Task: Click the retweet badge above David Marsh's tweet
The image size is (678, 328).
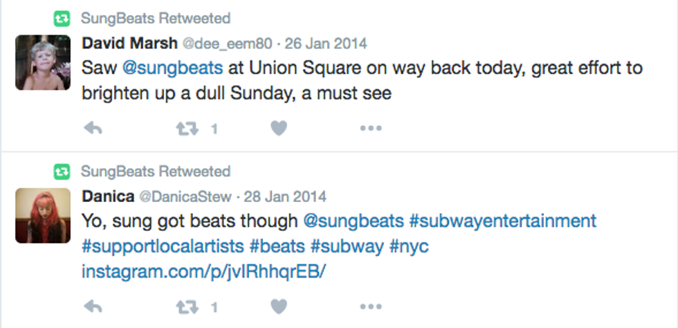Action: pos(62,18)
